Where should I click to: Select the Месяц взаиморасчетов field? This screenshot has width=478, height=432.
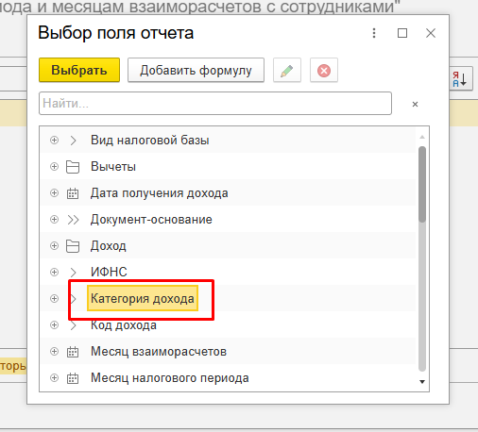(228, 351)
